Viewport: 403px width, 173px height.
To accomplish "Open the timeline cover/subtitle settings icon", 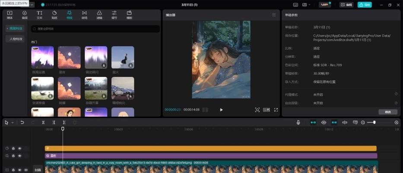I will 355,122.
